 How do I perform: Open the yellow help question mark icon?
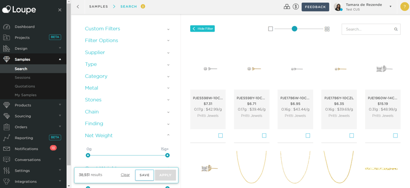pyautogui.click(x=404, y=7)
